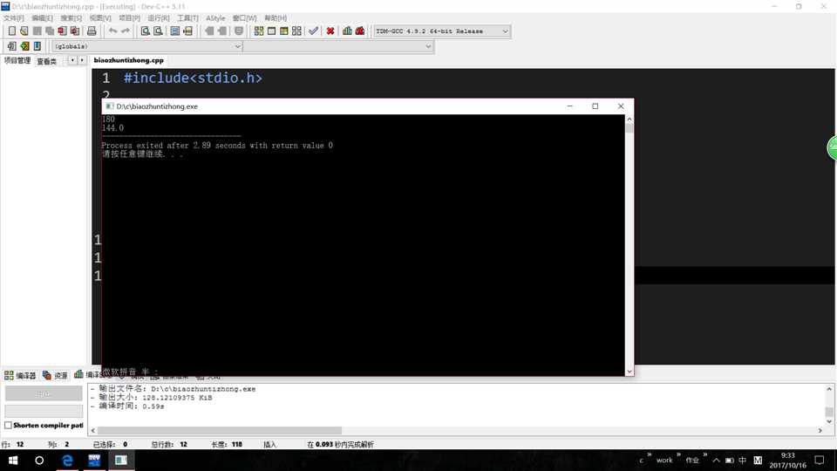This screenshot has width=837, height=471.
Task: Open the 运行[R] menu
Action: (x=159, y=18)
